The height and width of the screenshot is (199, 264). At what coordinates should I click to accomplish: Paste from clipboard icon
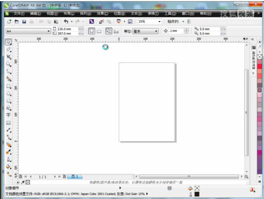56,22
